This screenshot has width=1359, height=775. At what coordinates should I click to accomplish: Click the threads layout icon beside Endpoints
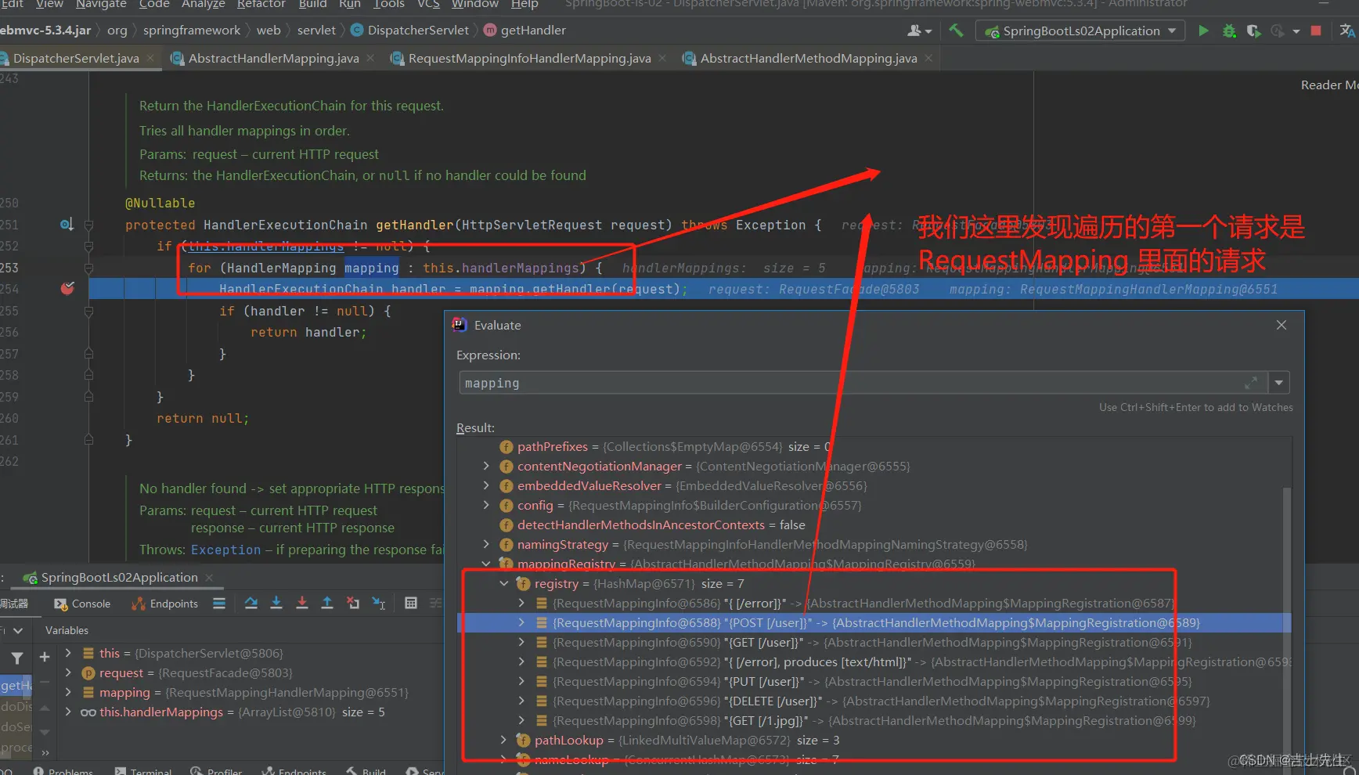click(219, 603)
